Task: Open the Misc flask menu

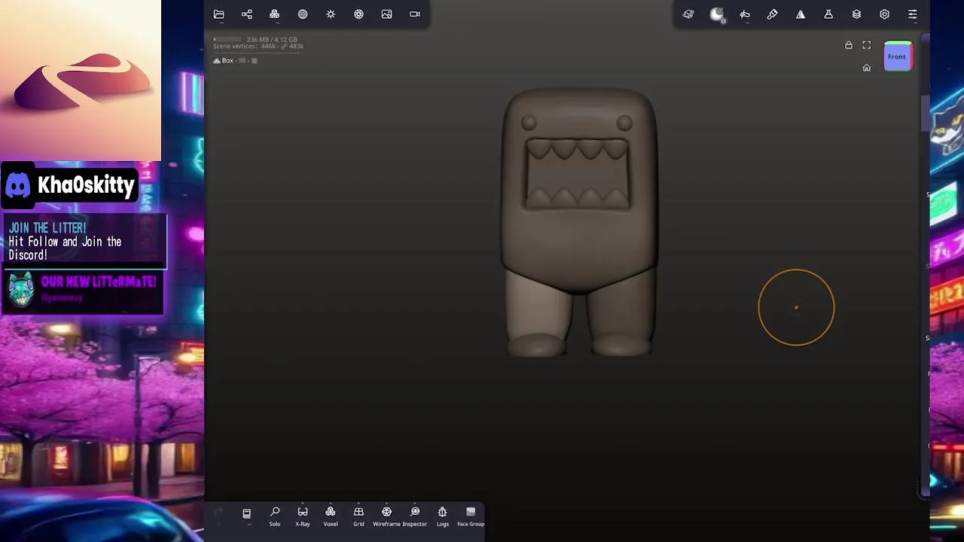Action: (x=828, y=14)
